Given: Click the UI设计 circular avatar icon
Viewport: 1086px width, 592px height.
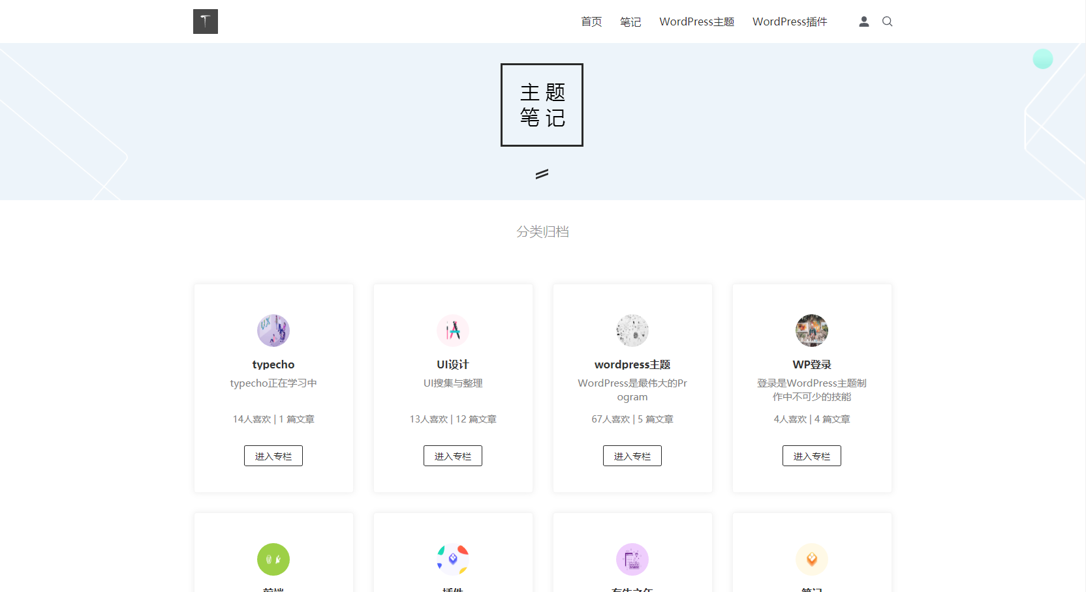Looking at the screenshot, I should pyautogui.click(x=453, y=330).
